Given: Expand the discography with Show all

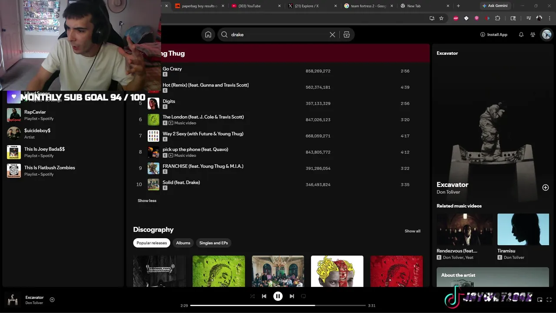Looking at the screenshot, I should (x=412, y=231).
